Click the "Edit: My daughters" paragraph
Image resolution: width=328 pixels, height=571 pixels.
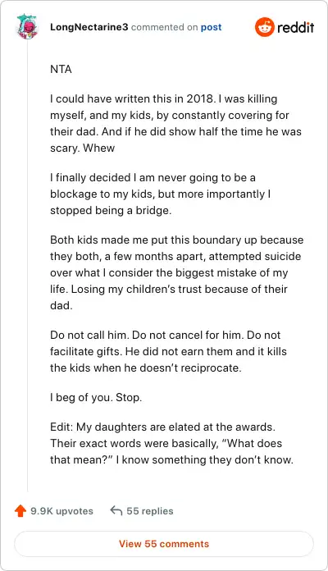pyautogui.click(x=171, y=443)
